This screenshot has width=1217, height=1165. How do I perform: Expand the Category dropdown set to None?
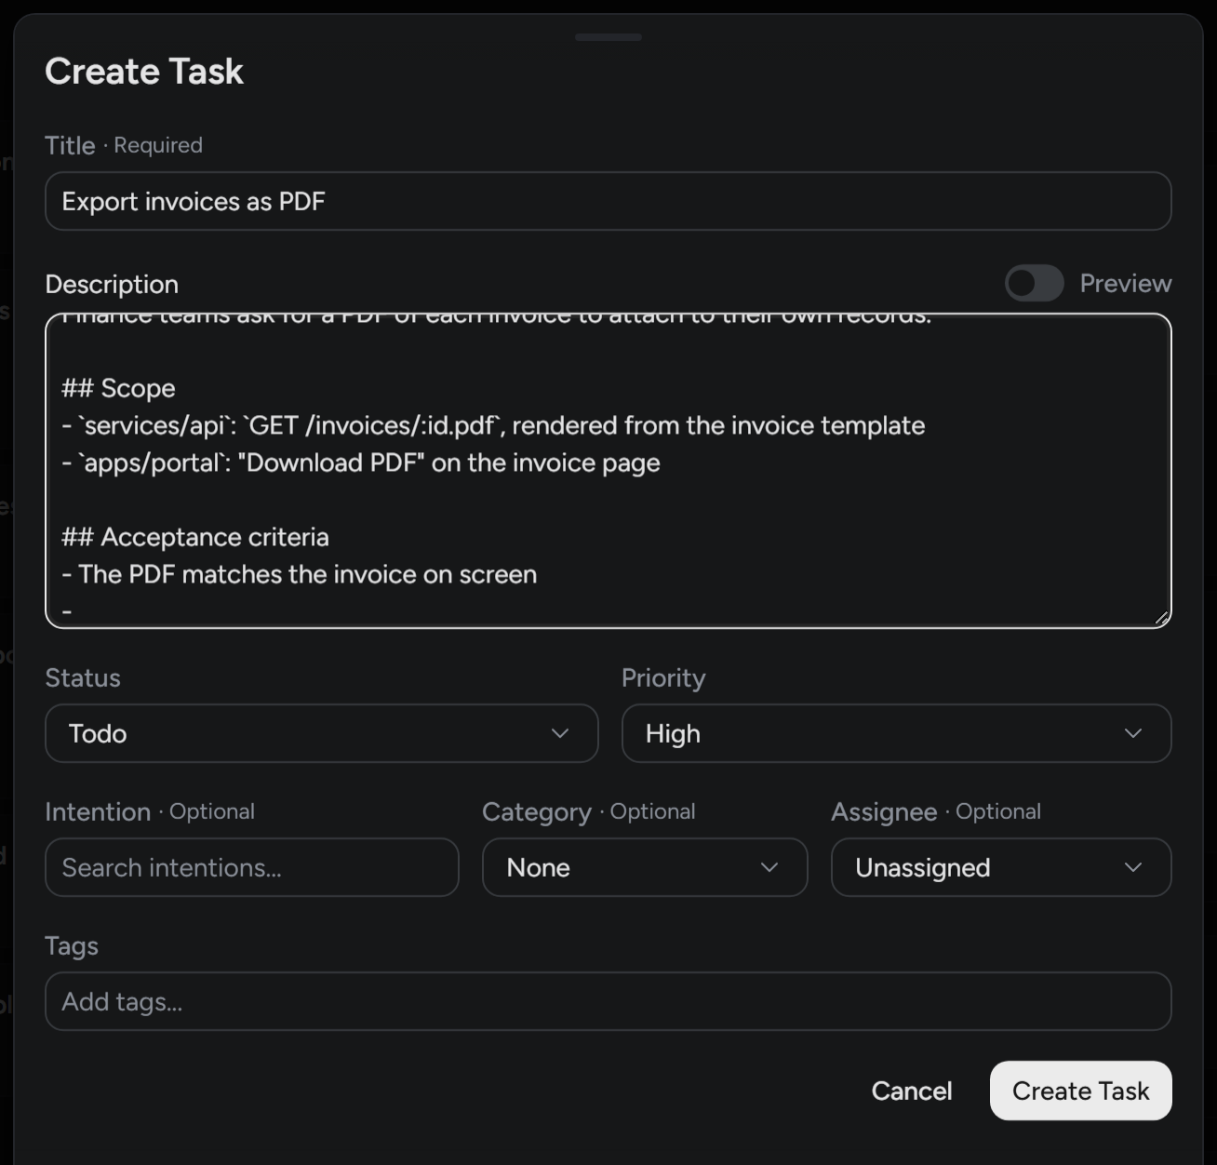tap(644, 867)
